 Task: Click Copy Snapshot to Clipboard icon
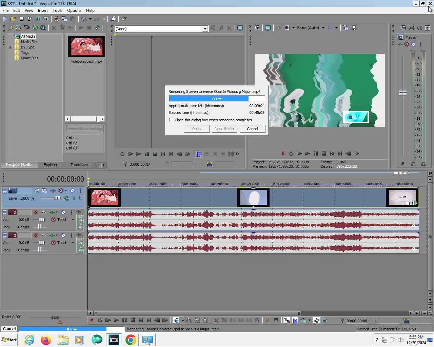346,28
